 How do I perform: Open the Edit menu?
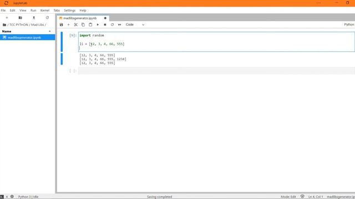(12, 11)
